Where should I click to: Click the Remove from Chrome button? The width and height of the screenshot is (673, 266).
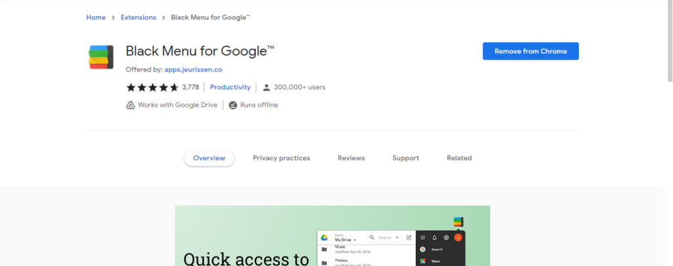point(530,51)
